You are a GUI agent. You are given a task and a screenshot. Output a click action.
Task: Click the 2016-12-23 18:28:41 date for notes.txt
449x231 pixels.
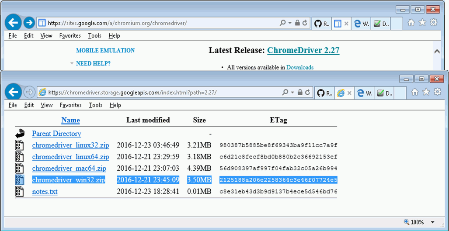tap(148, 192)
